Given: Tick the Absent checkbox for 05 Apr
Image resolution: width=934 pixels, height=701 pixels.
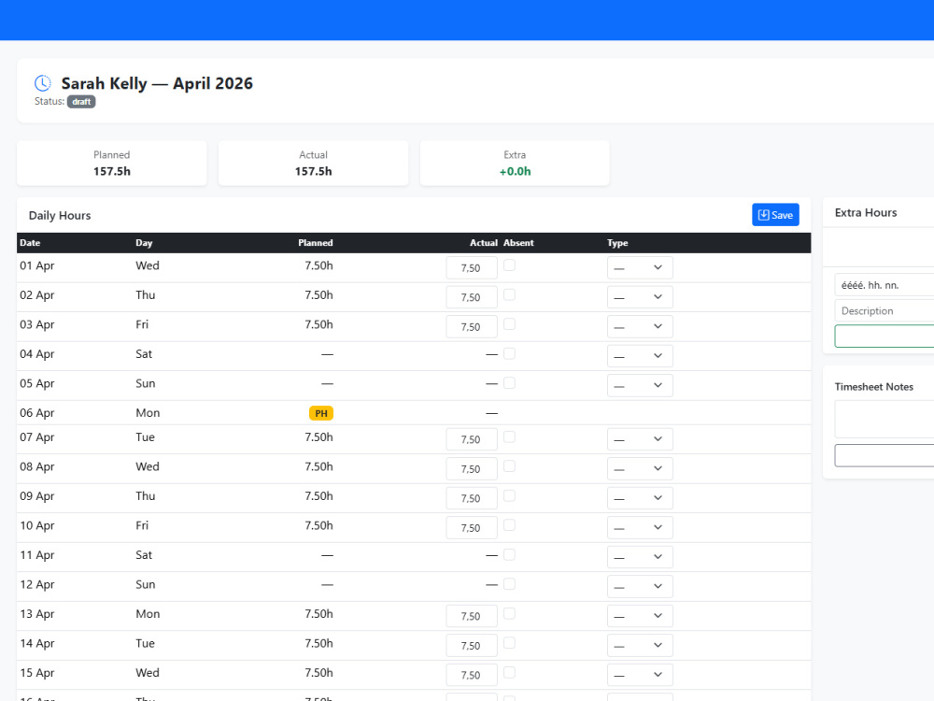Looking at the screenshot, I should (509, 382).
